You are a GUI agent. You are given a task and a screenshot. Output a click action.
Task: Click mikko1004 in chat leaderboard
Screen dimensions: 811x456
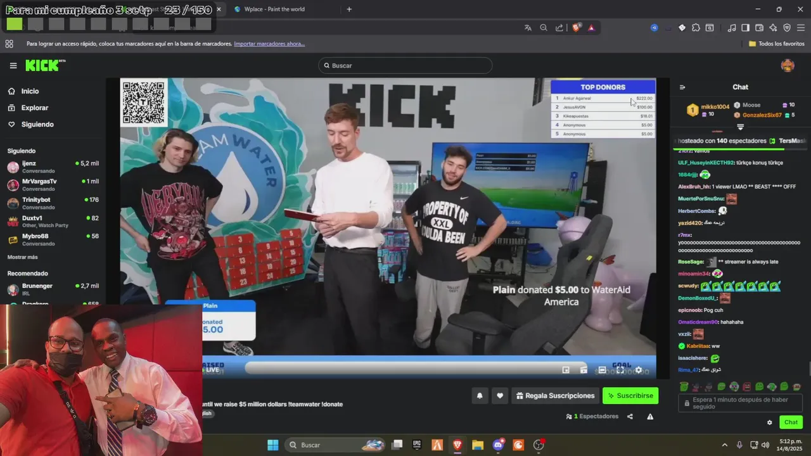[715, 107]
